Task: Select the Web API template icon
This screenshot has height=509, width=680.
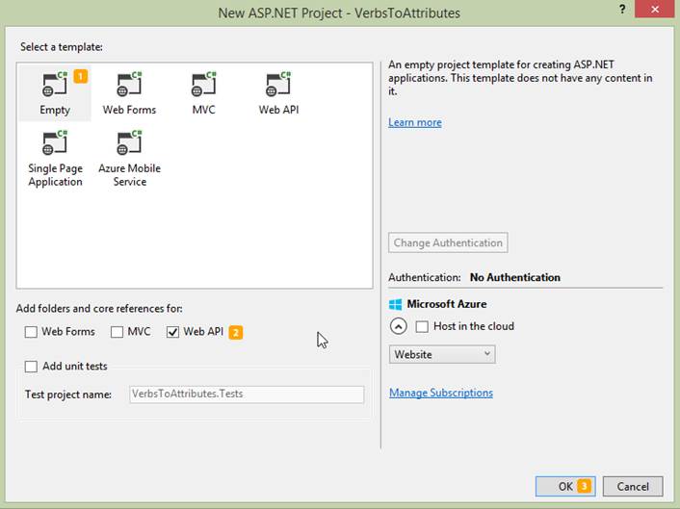Action: pos(277,86)
